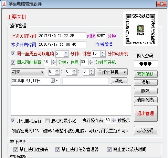Image resolution: width=168 pixels, height=158 pixels.
Task: Click the 2018年 9月17日 date field
Action: (35, 81)
